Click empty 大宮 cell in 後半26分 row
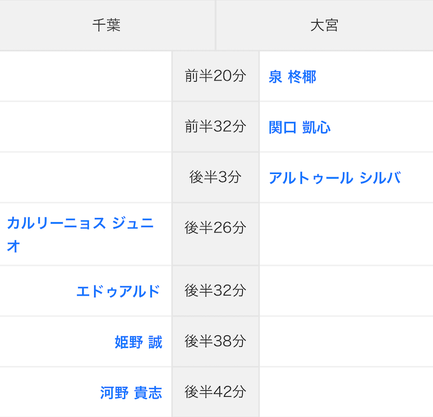The width and height of the screenshot is (433, 417). click(346, 234)
